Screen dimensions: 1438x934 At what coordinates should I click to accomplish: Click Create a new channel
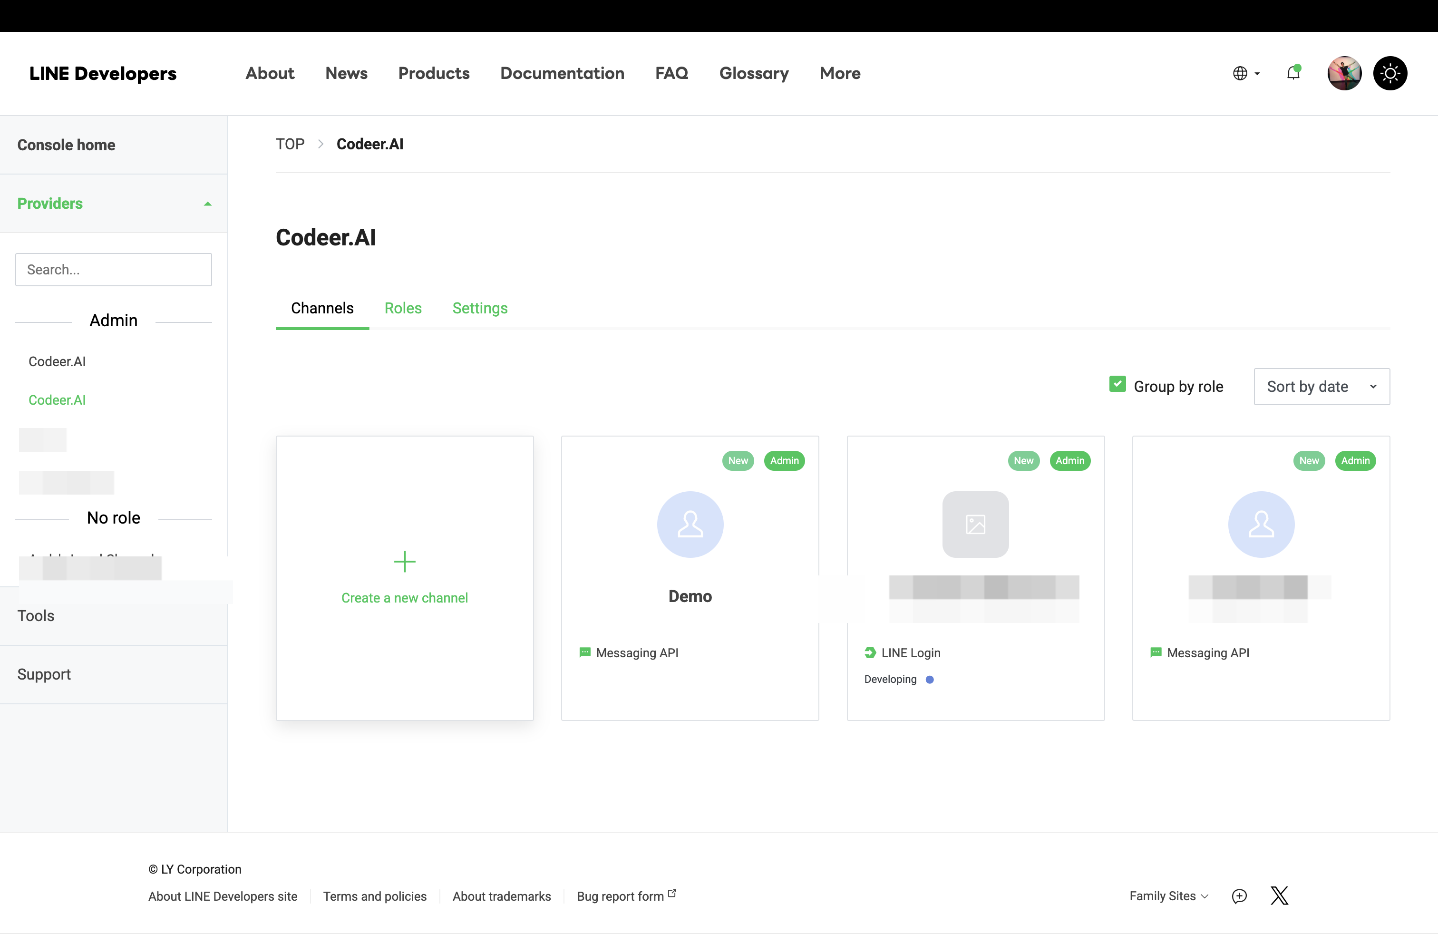[404, 597]
